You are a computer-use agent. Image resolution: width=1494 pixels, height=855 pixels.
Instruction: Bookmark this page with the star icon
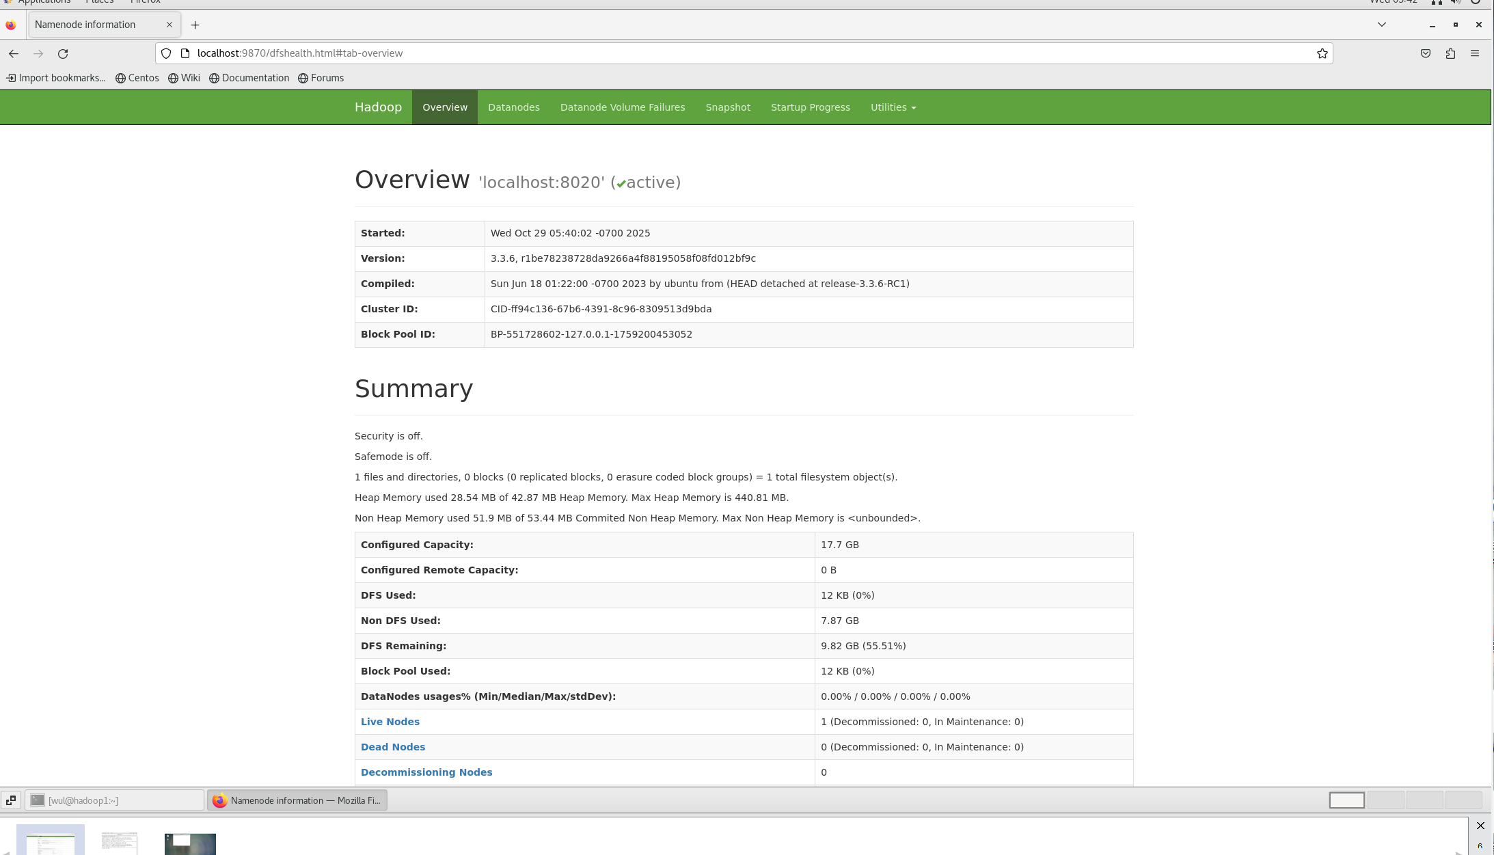pyautogui.click(x=1322, y=53)
